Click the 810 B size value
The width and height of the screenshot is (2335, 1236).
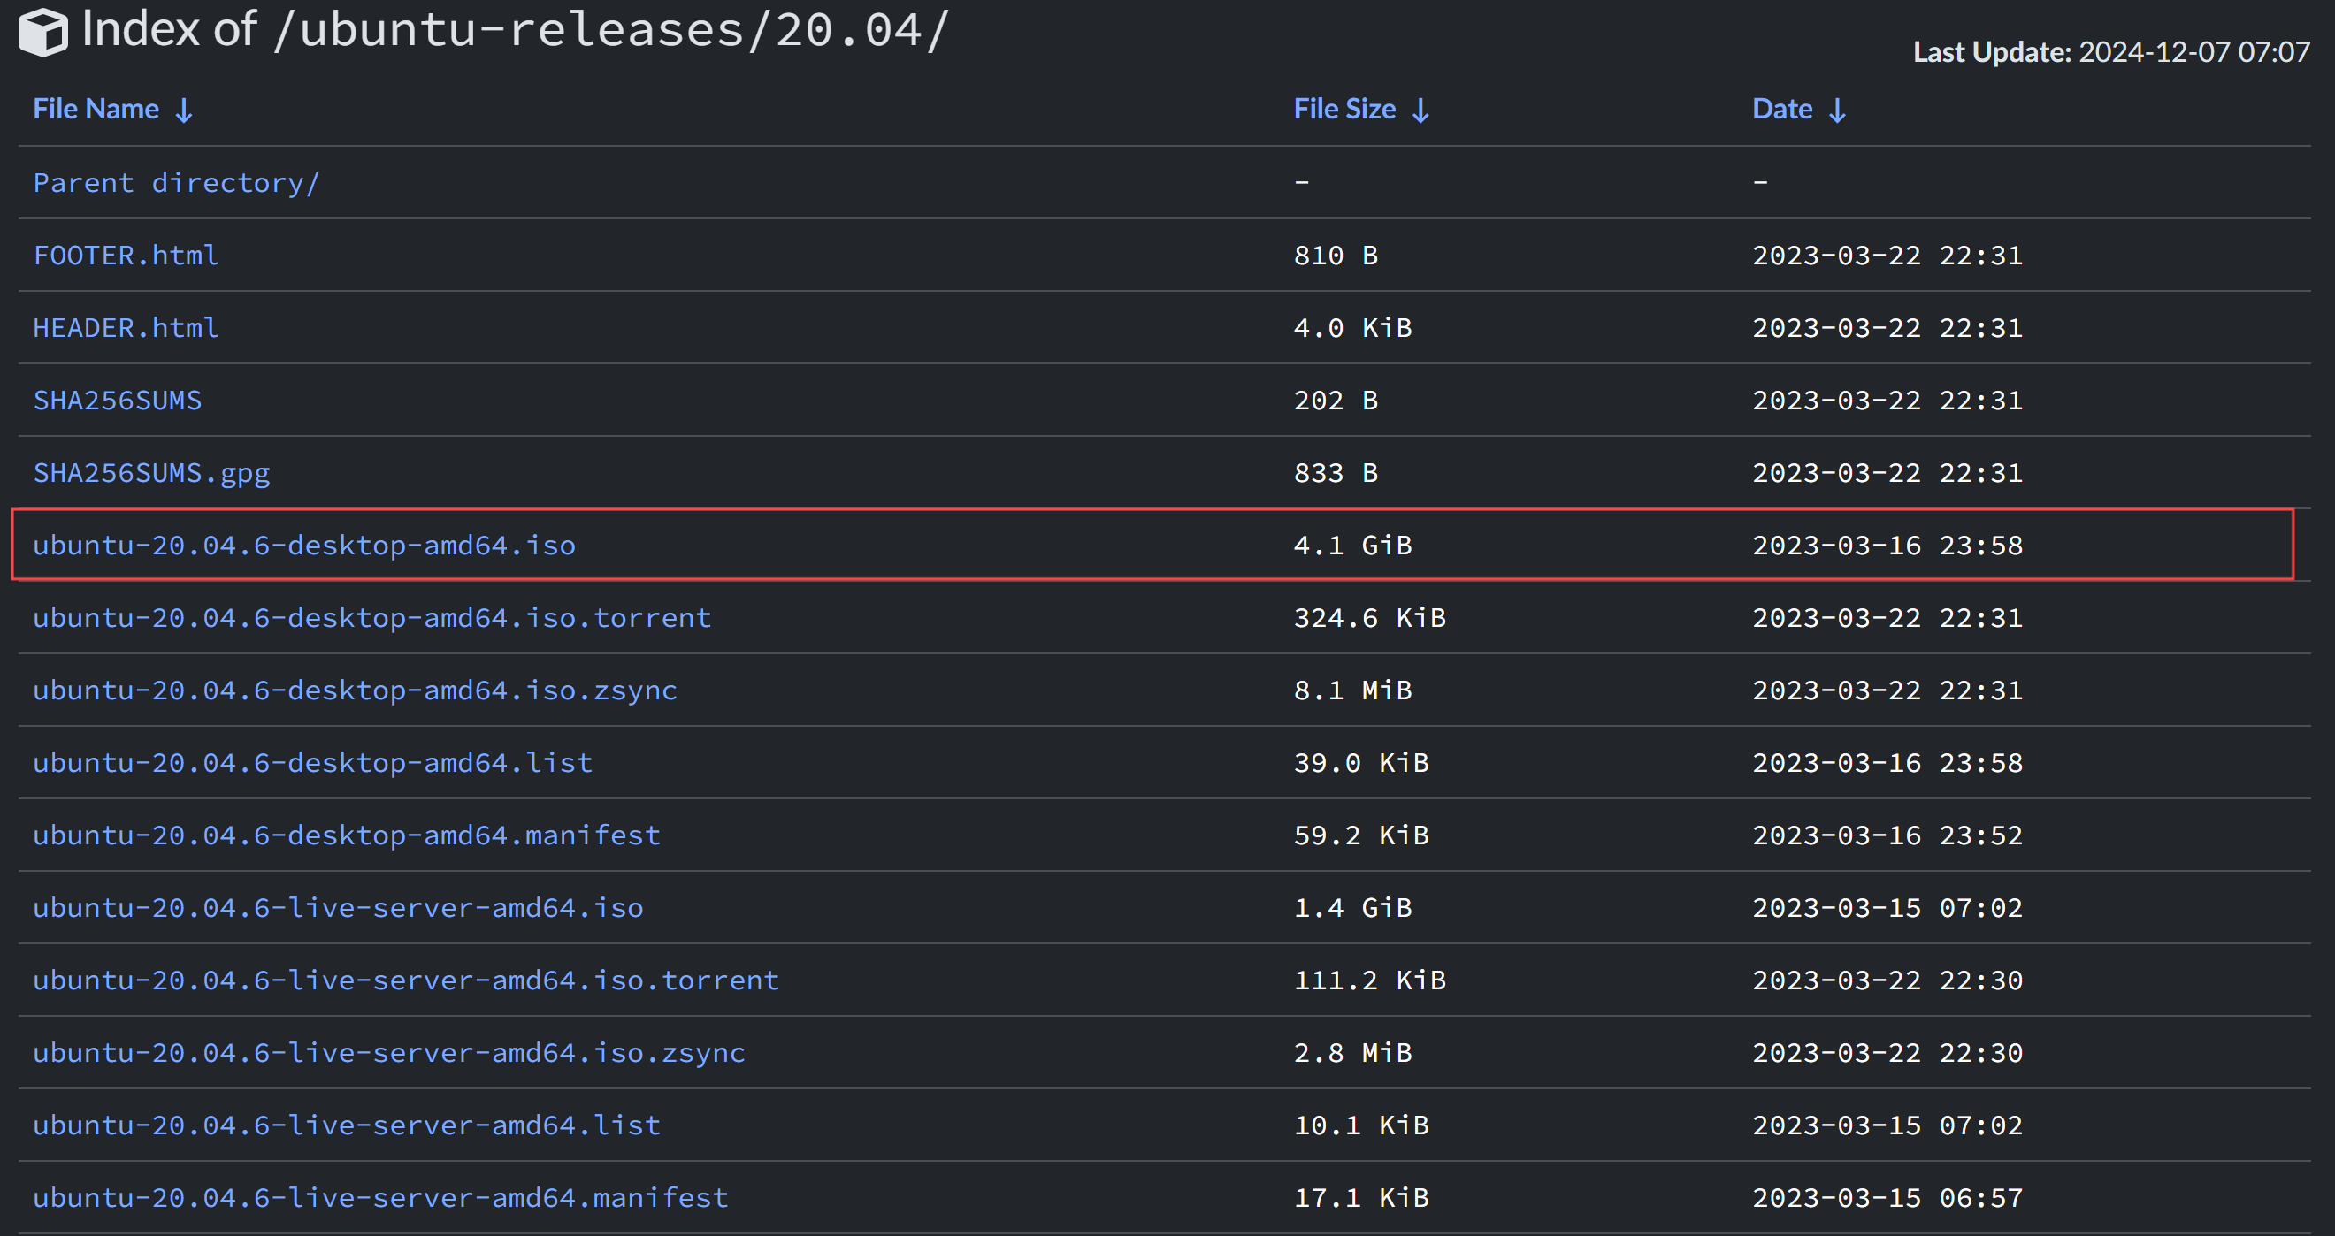(1336, 256)
